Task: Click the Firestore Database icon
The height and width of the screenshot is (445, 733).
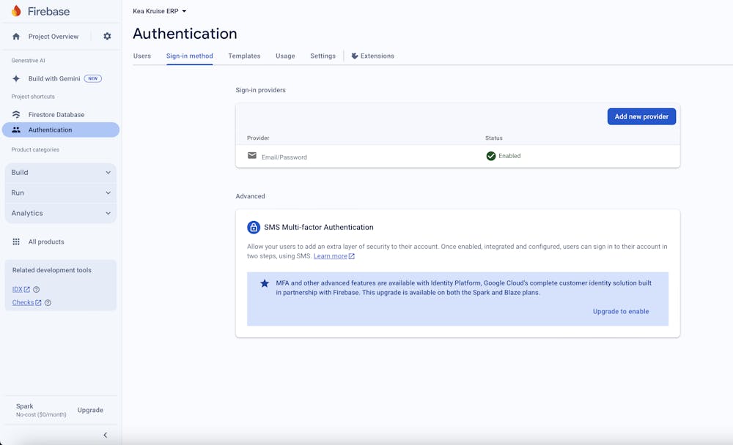Action: point(16,115)
